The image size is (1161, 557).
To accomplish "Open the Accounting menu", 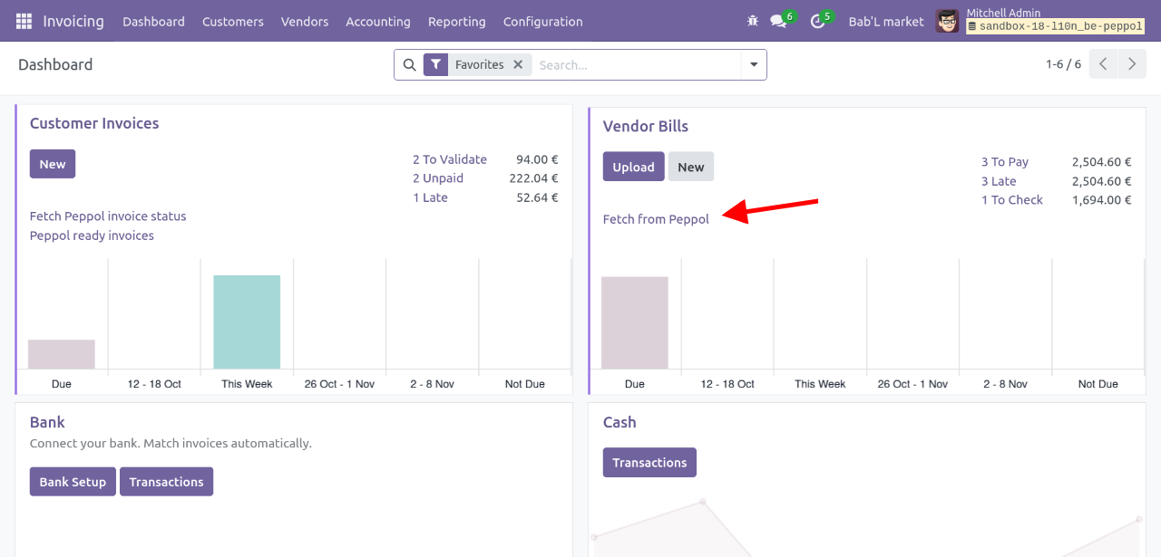I will pos(377,21).
